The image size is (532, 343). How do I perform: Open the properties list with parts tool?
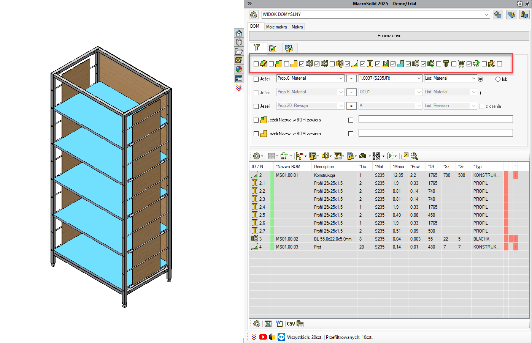[314, 156]
